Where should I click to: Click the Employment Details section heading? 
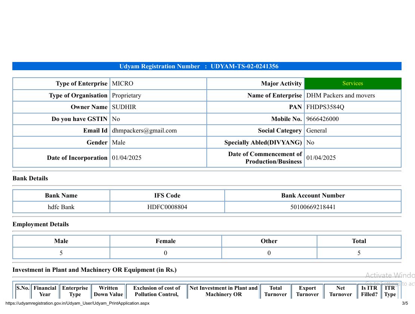(40, 224)
